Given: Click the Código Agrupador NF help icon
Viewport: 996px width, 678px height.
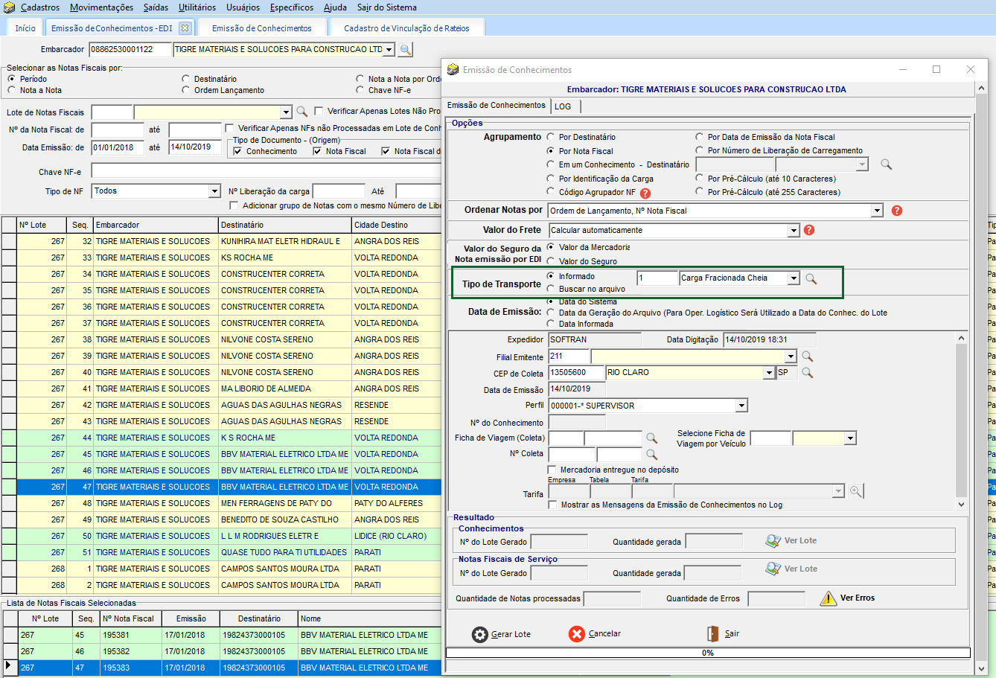Looking at the screenshot, I should (645, 193).
